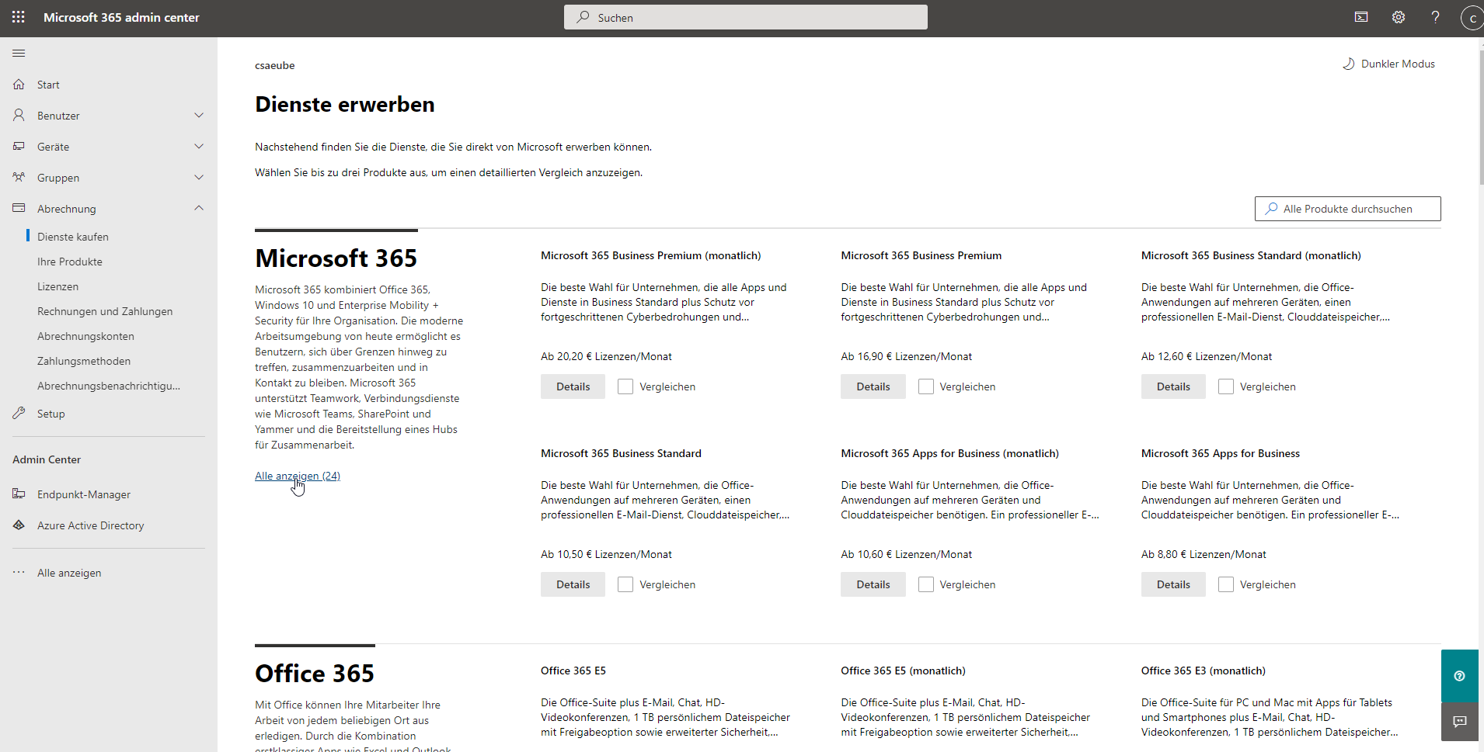The width and height of the screenshot is (1484, 752).
Task: Click the teal help support button
Action: tap(1459, 676)
